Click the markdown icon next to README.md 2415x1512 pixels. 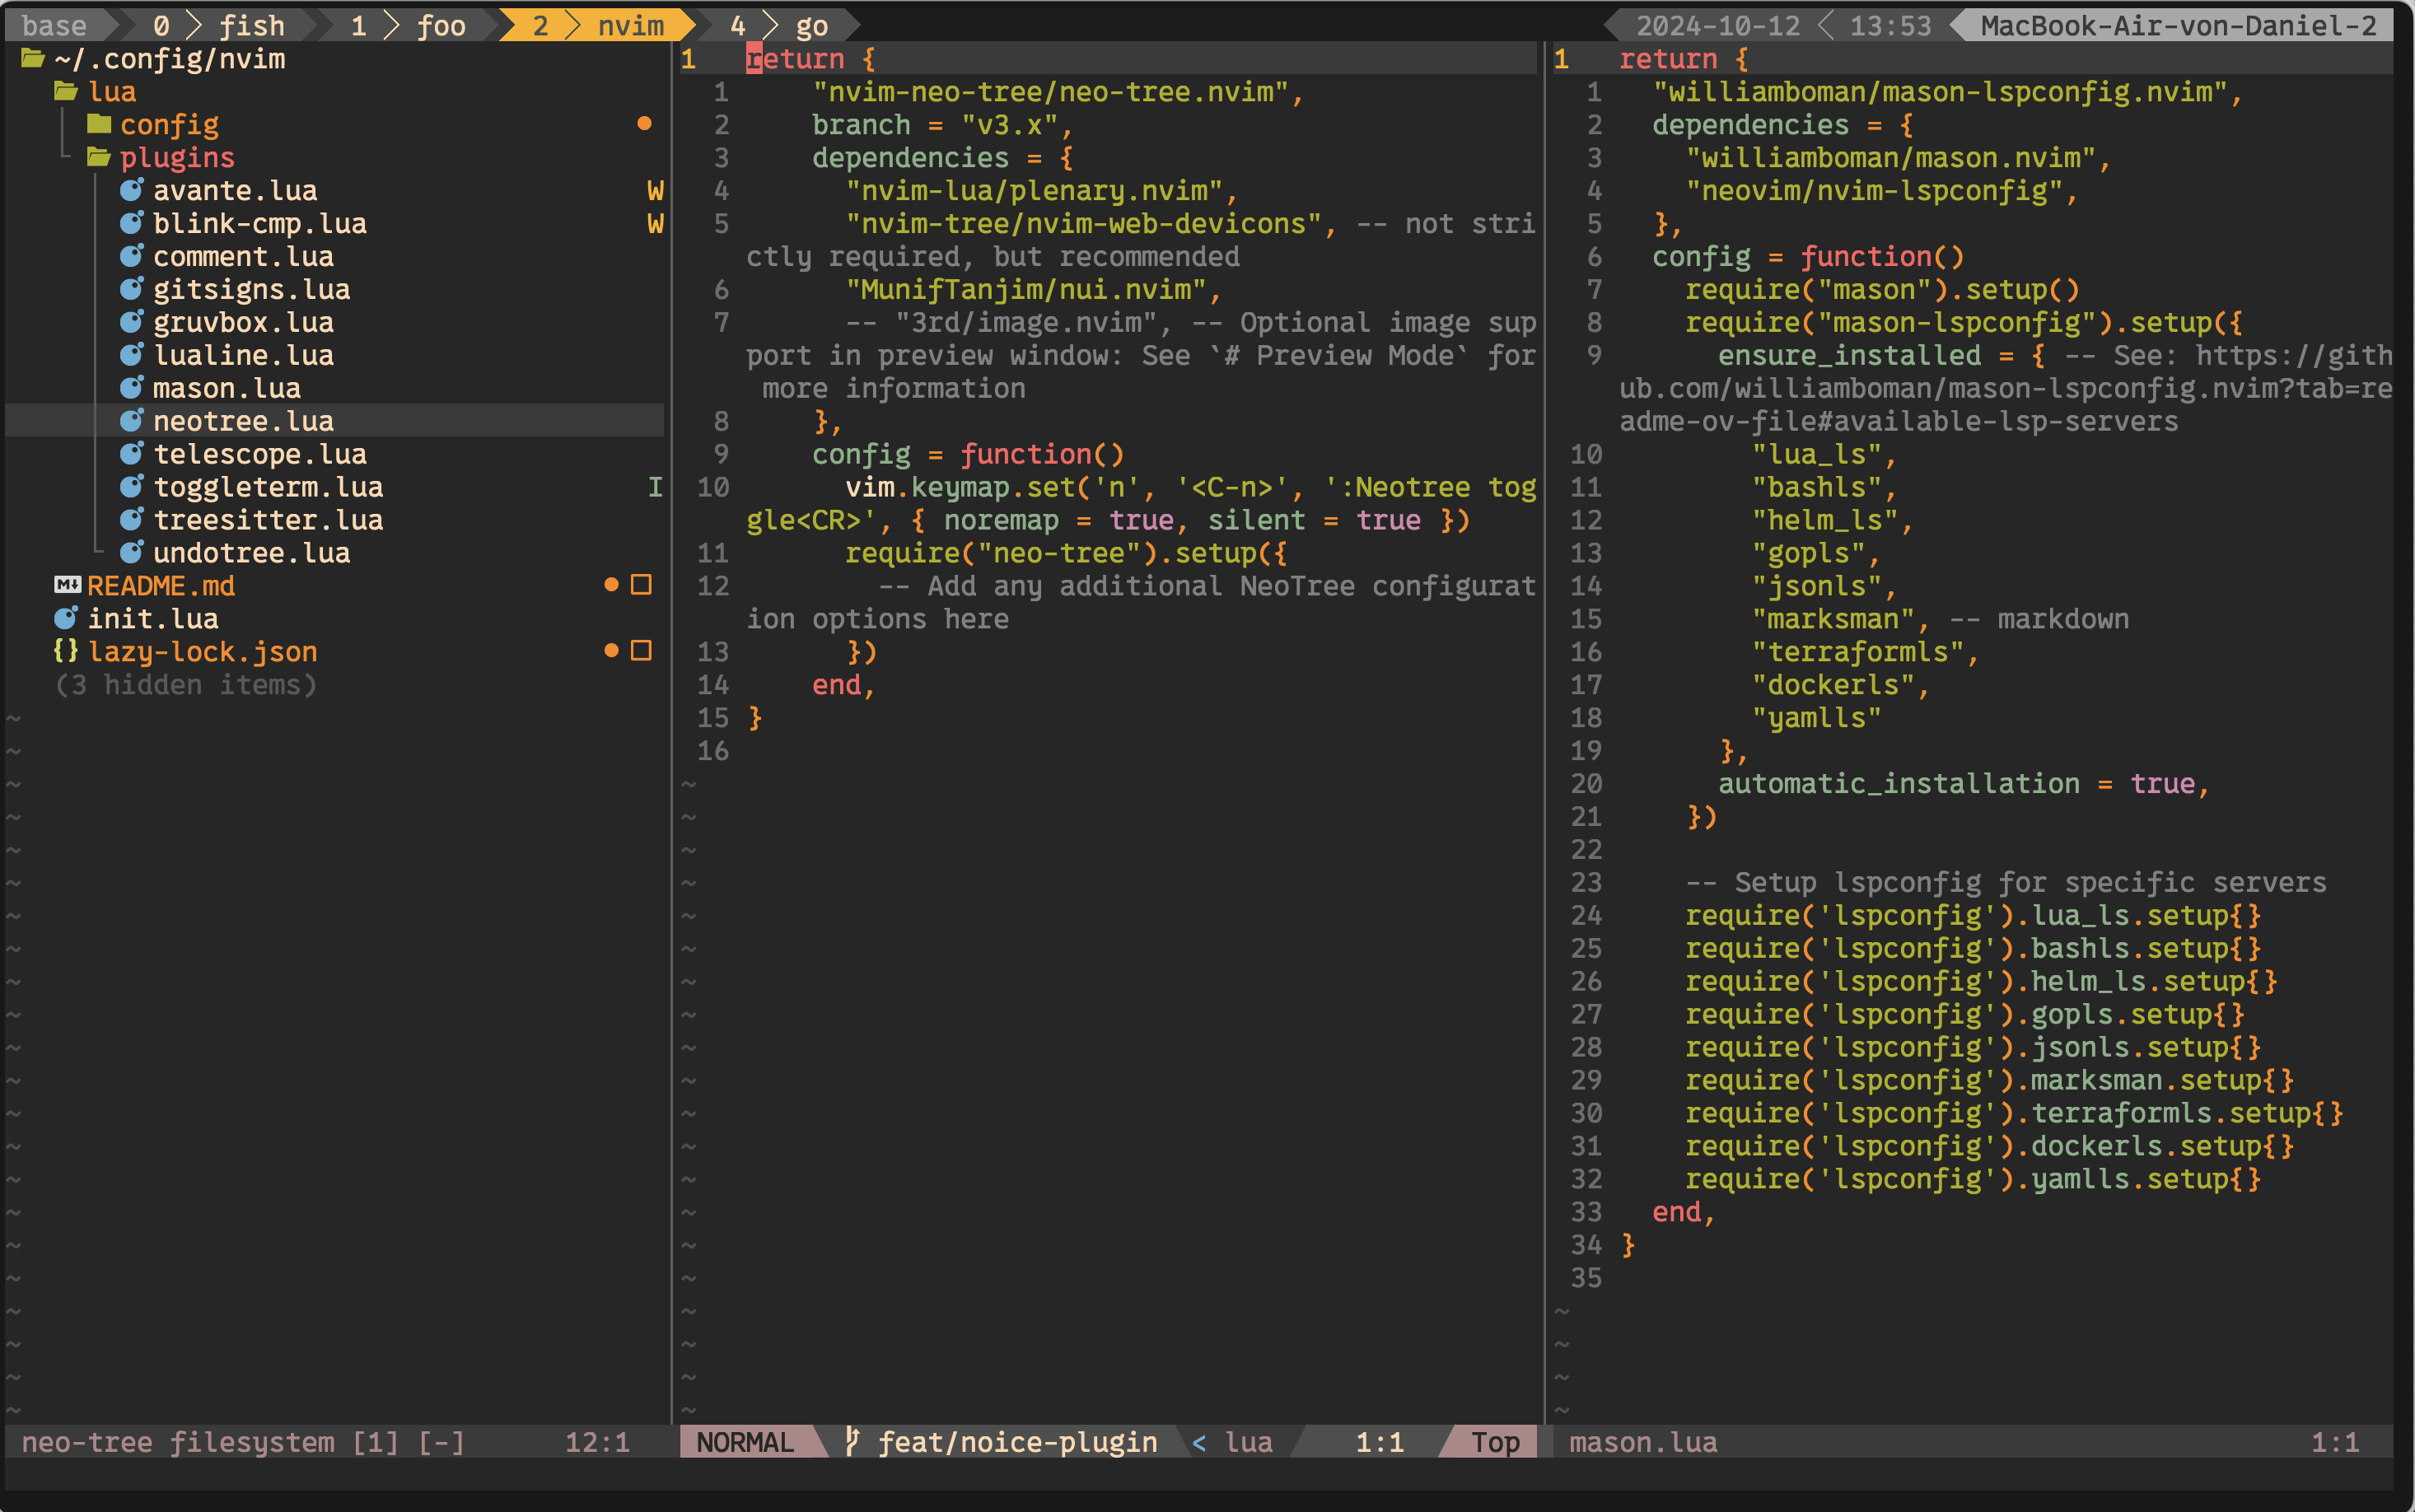coord(67,585)
